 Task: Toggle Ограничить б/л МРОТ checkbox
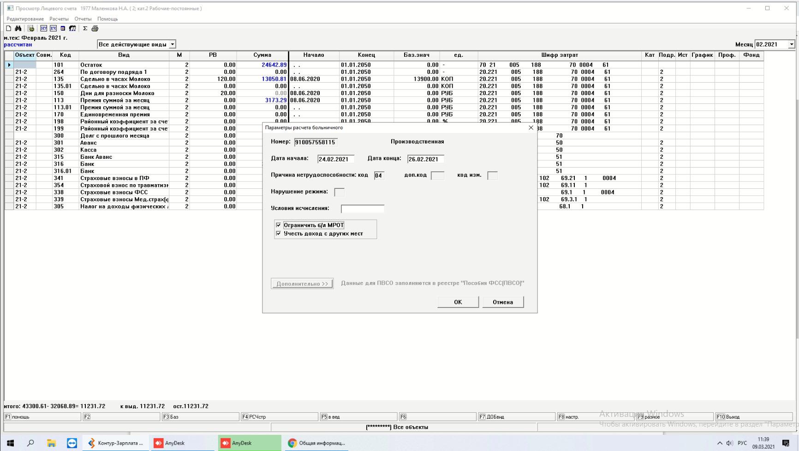coord(278,225)
